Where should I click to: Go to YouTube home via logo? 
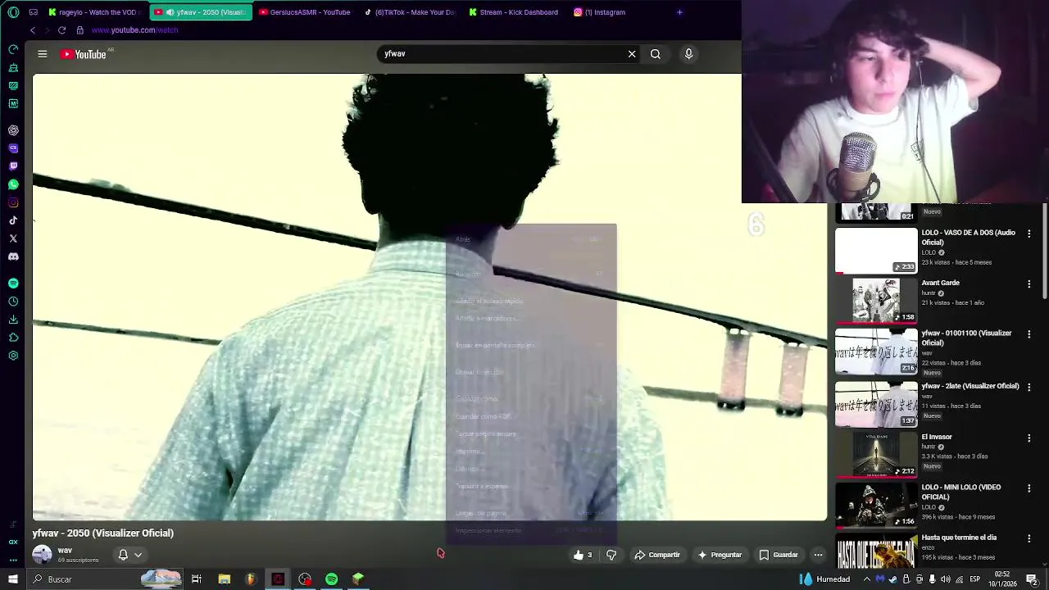pos(84,54)
